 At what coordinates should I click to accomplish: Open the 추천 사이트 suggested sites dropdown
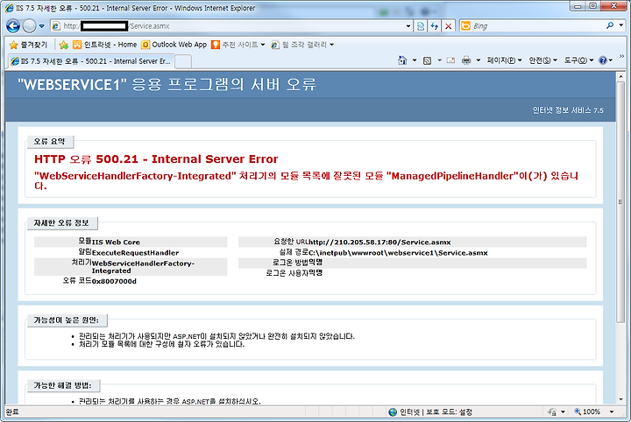click(238, 45)
